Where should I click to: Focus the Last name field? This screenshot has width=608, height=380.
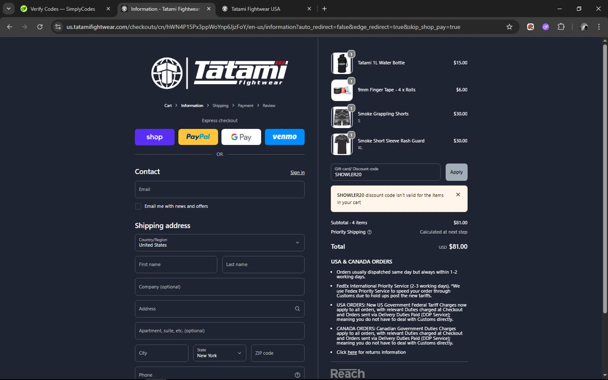click(x=263, y=265)
